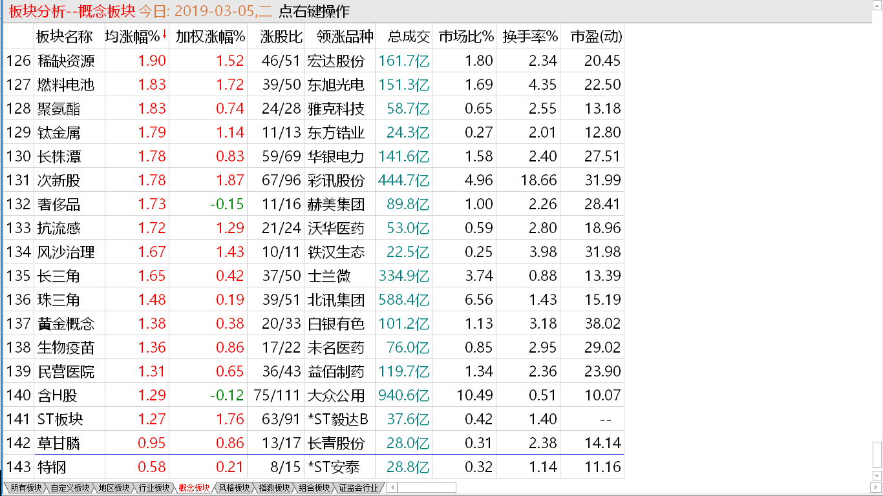Sort by the 换手率% column header
The width and height of the screenshot is (883, 496).
(530, 36)
